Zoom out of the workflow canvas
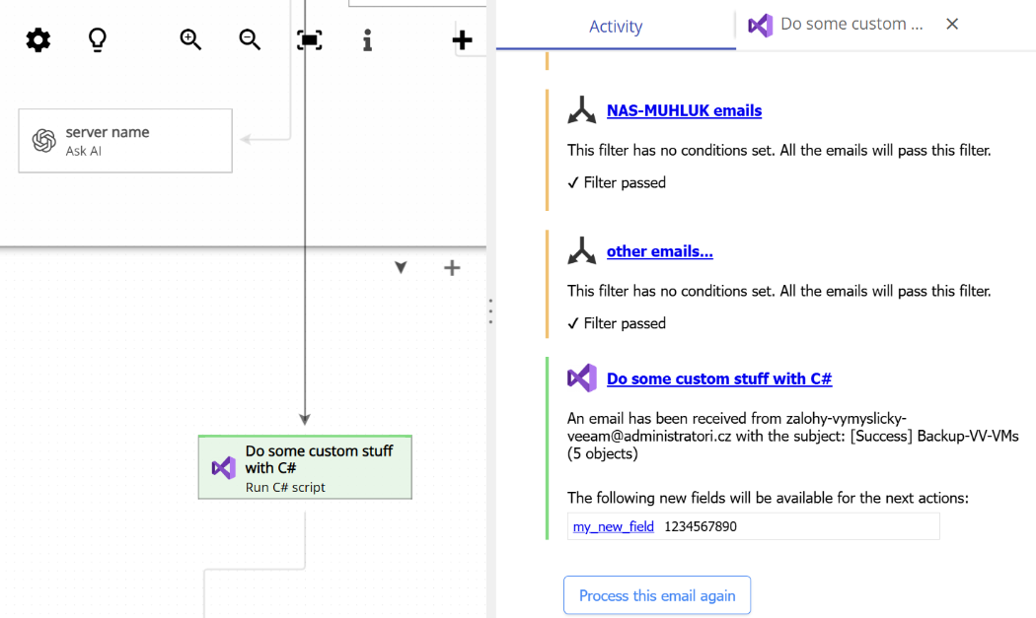 click(250, 39)
